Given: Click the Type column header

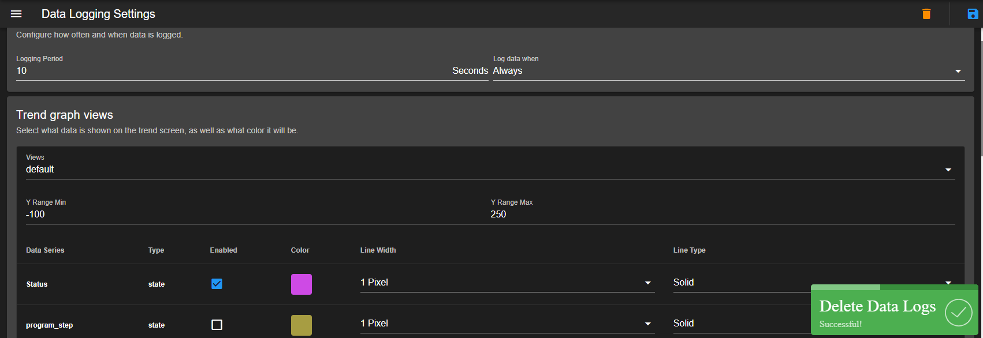Looking at the screenshot, I should (156, 250).
